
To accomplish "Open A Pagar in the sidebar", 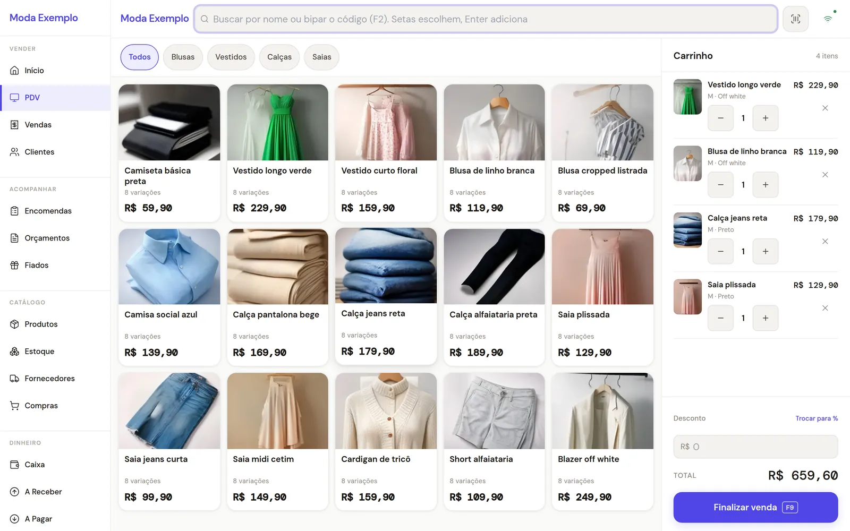I will (55, 519).
